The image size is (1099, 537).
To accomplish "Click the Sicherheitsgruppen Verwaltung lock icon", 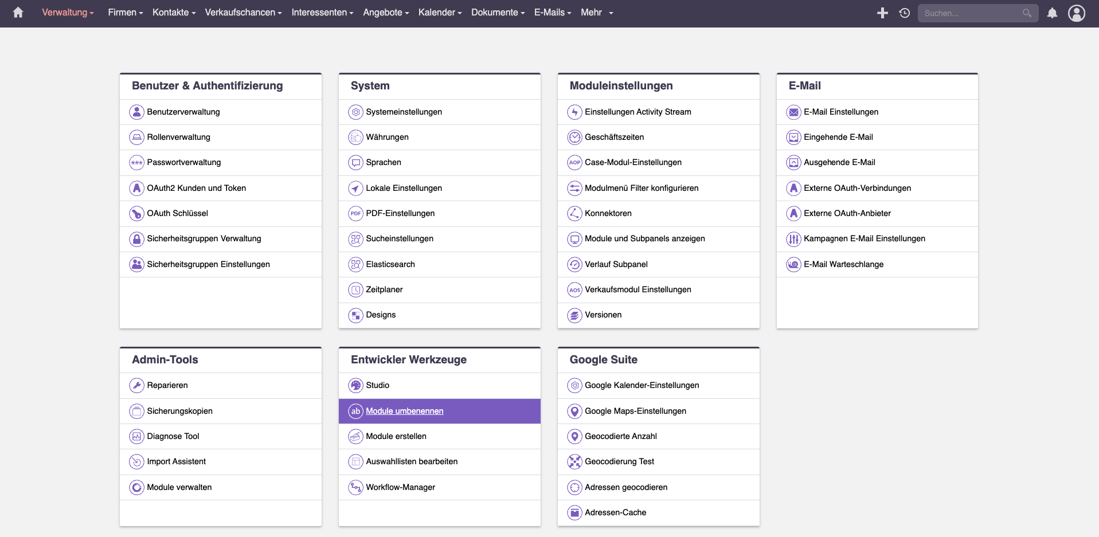I will (136, 238).
